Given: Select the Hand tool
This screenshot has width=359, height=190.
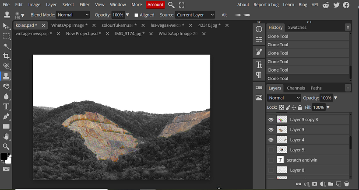Looking at the screenshot, I should pyautogui.click(x=6, y=137).
